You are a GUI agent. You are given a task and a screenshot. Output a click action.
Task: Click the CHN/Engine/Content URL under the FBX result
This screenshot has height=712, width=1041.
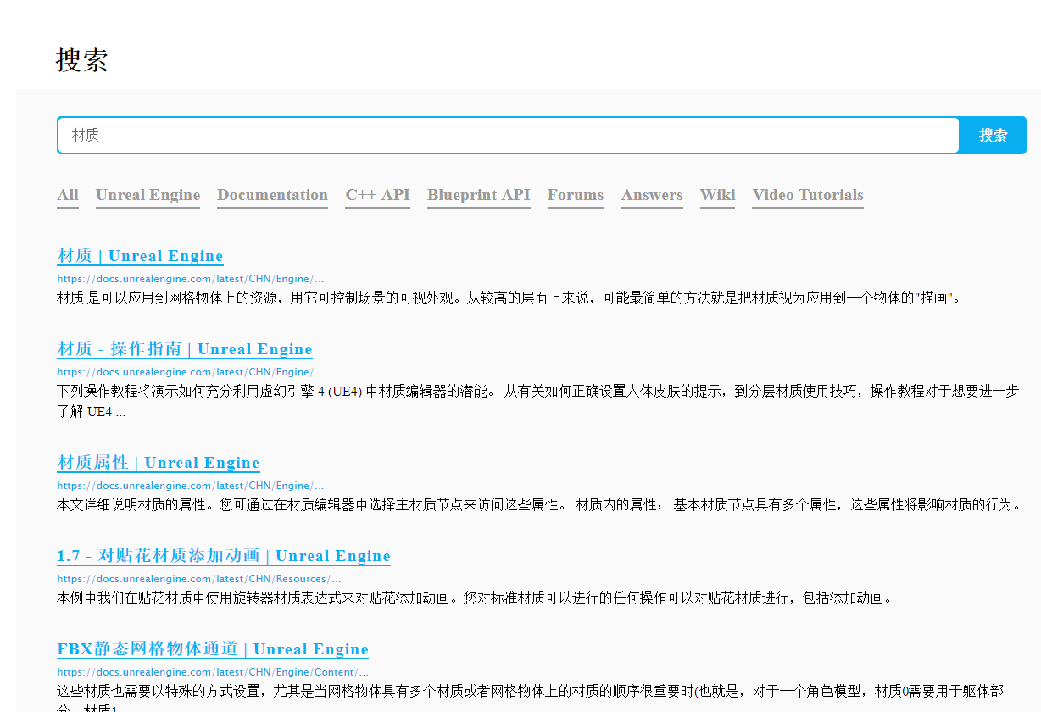pos(213,672)
